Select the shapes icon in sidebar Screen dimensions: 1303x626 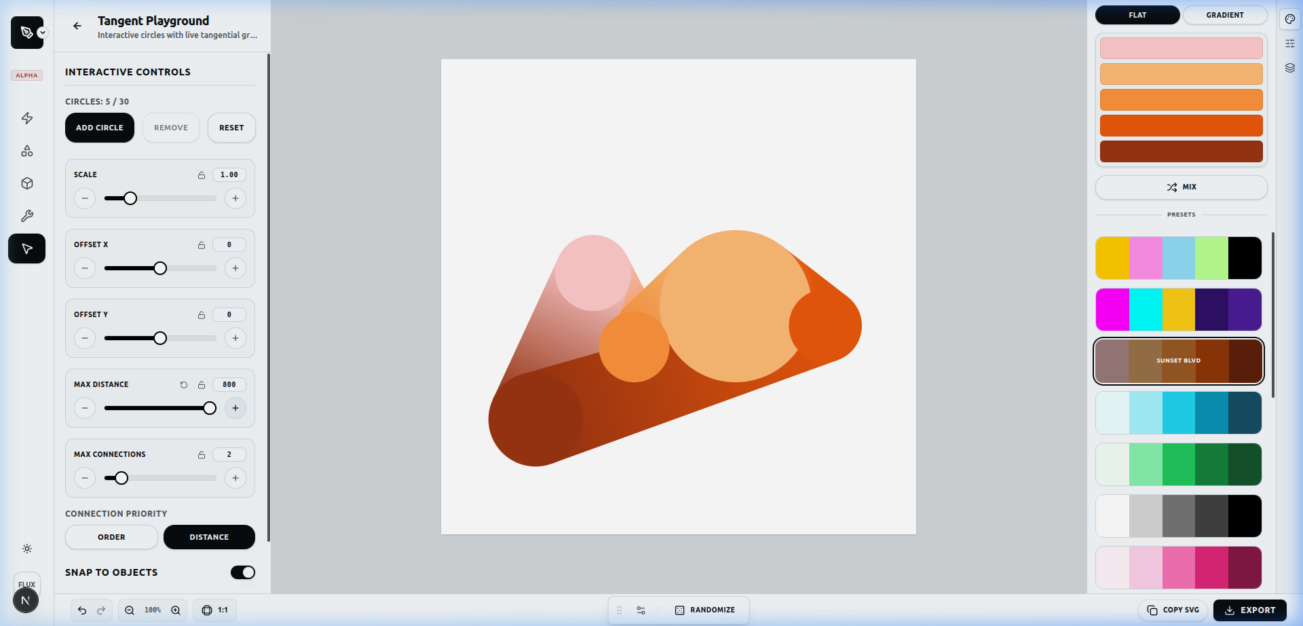point(27,151)
